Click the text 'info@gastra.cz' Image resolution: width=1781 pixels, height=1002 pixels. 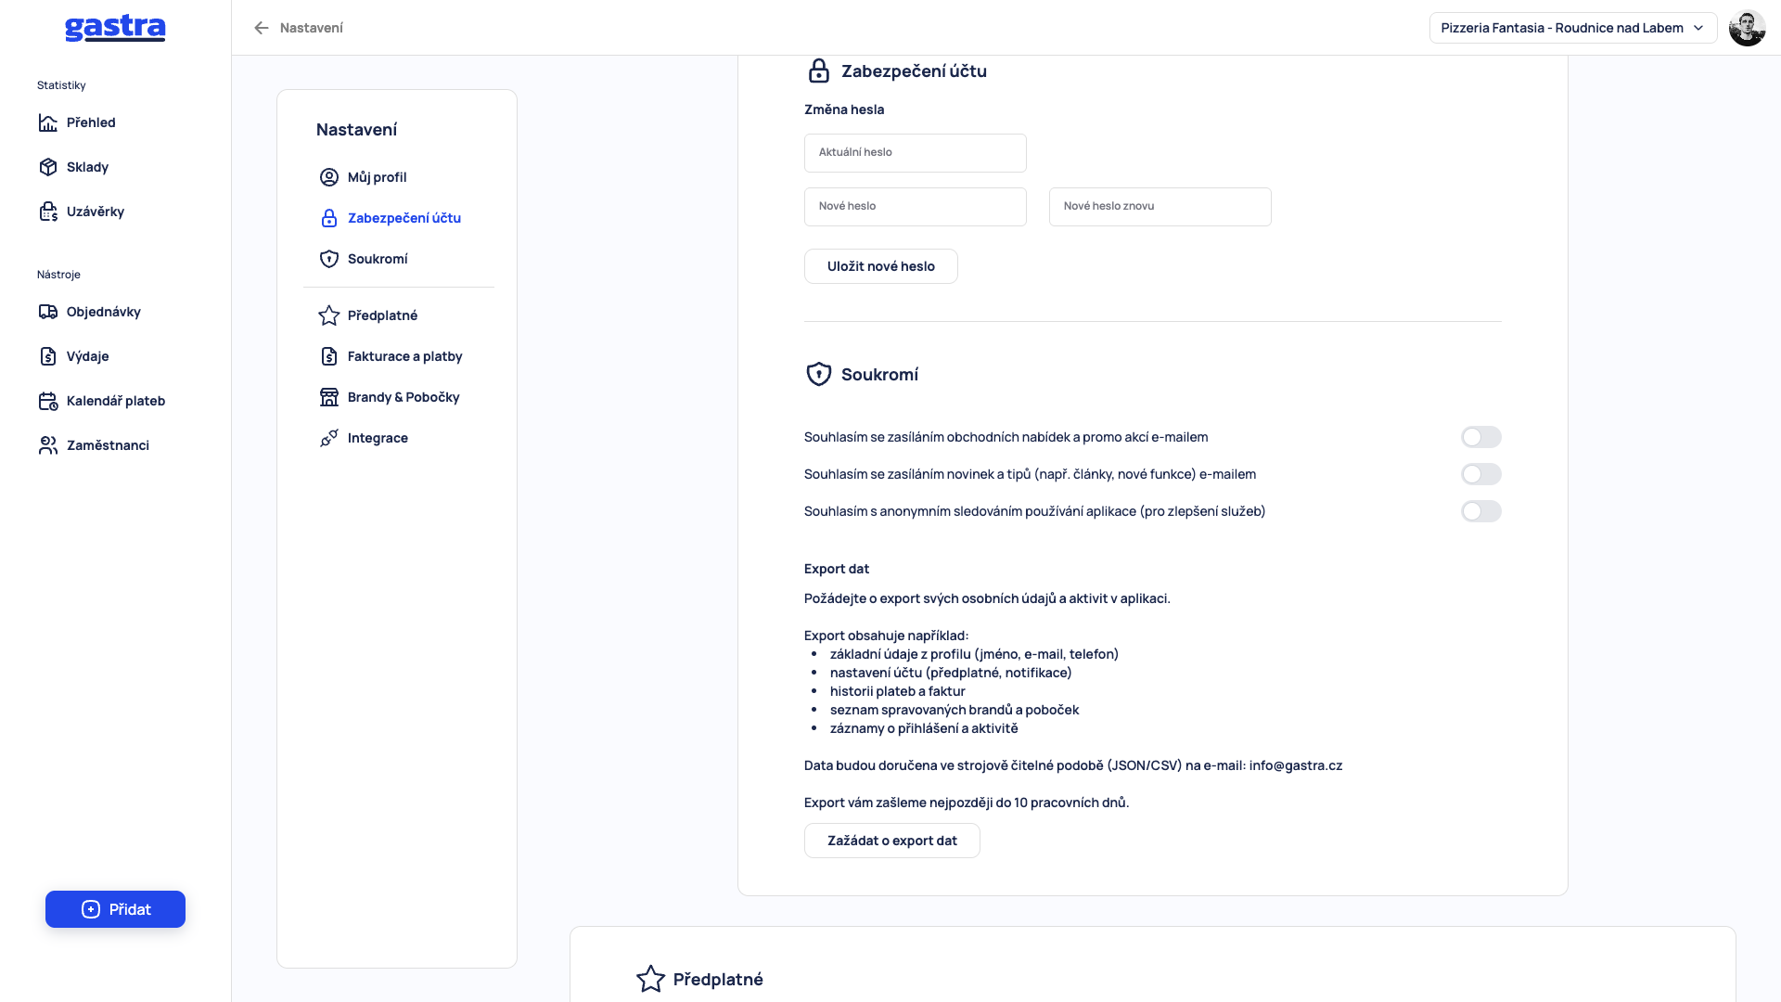pos(1296,765)
